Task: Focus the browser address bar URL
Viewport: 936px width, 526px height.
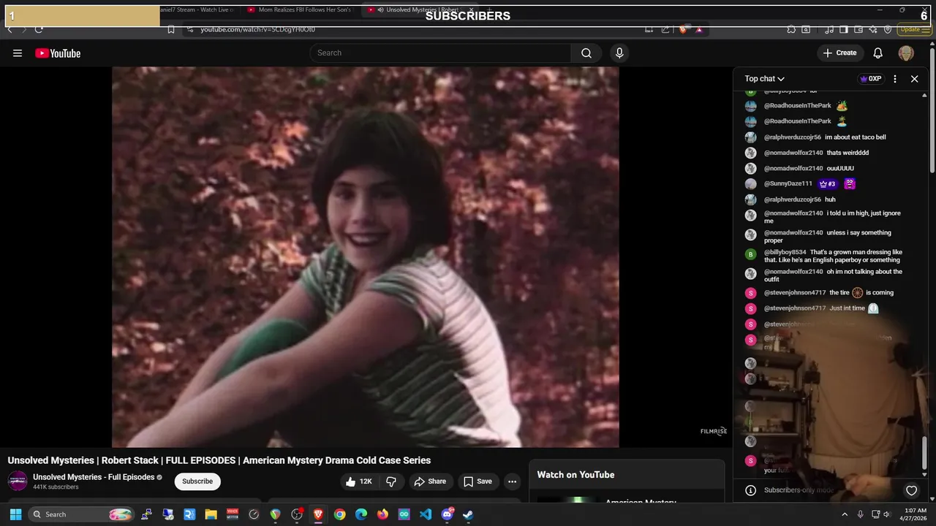Action: click(x=258, y=29)
